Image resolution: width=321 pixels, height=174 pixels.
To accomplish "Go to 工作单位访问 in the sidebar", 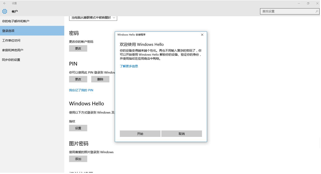I will pos(11,41).
